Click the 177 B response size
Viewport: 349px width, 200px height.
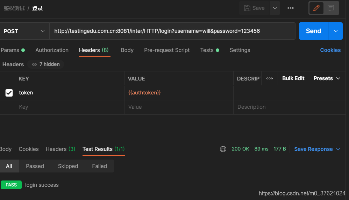click(280, 149)
